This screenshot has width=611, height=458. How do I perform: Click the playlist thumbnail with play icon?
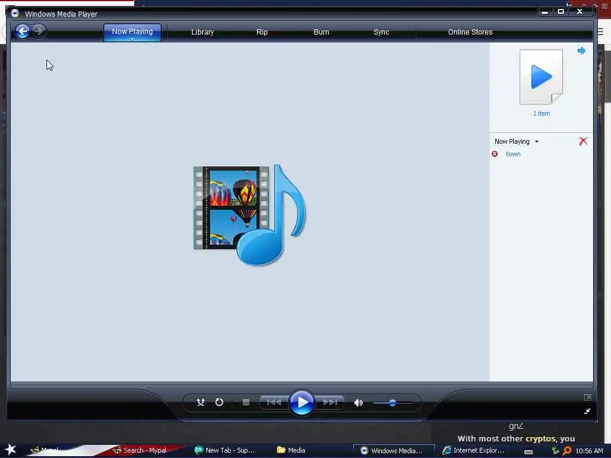[541, 77]
